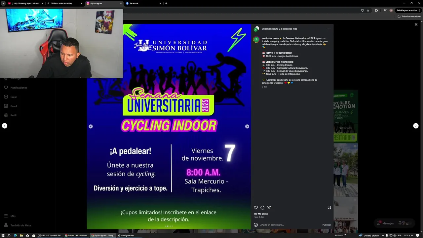This screenshot has height=238, width=423.
Task: Open clock showing 11:28 p. m.
Action: click(x=408, y=235)
